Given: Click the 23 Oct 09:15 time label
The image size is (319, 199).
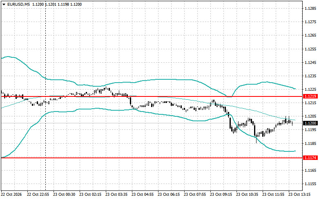Looking at the screenshot, I should tap(221, 195).
